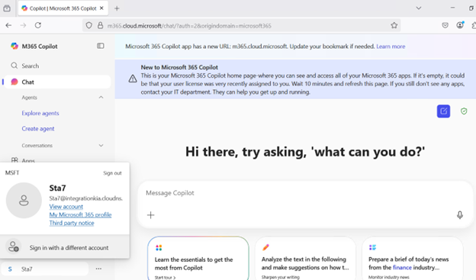The width and height of the screenshot is (476, 280).
Task: Click the plus icon to add attachment
Action: pyautogui.click(x=150, y=215)
